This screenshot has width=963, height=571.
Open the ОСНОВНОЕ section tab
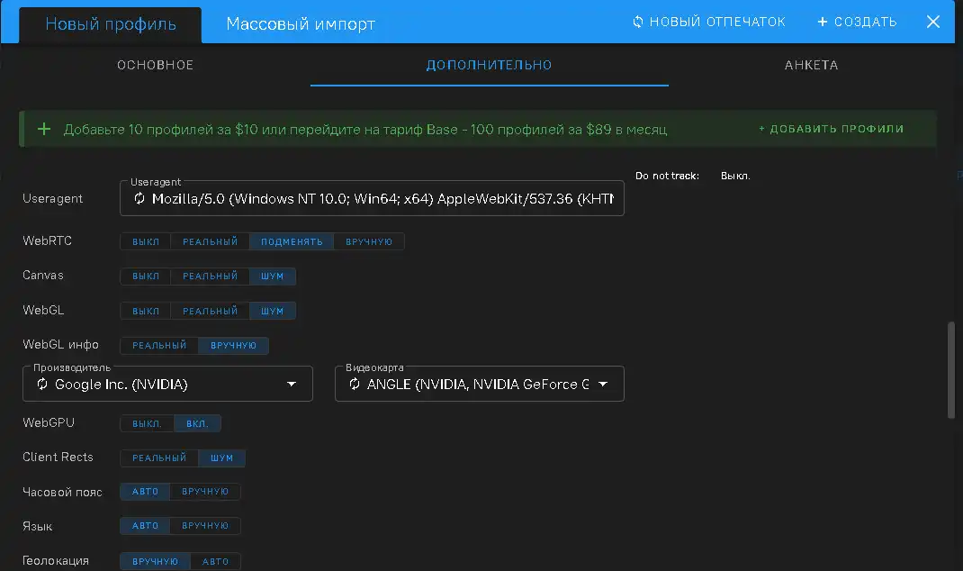[156, 65]
